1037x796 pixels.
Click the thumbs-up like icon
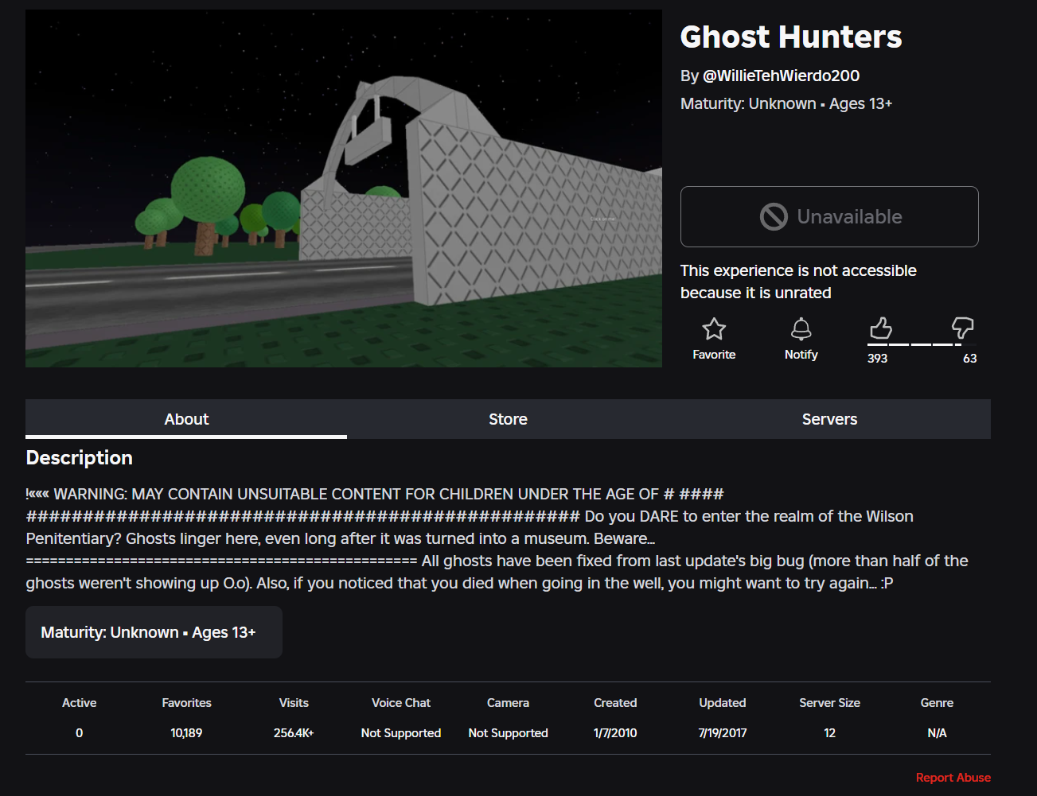point(880,328)
